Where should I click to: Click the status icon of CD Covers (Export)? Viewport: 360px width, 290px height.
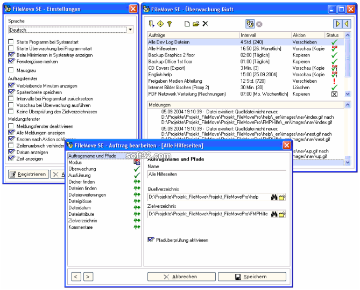click(x=334, y=68)
